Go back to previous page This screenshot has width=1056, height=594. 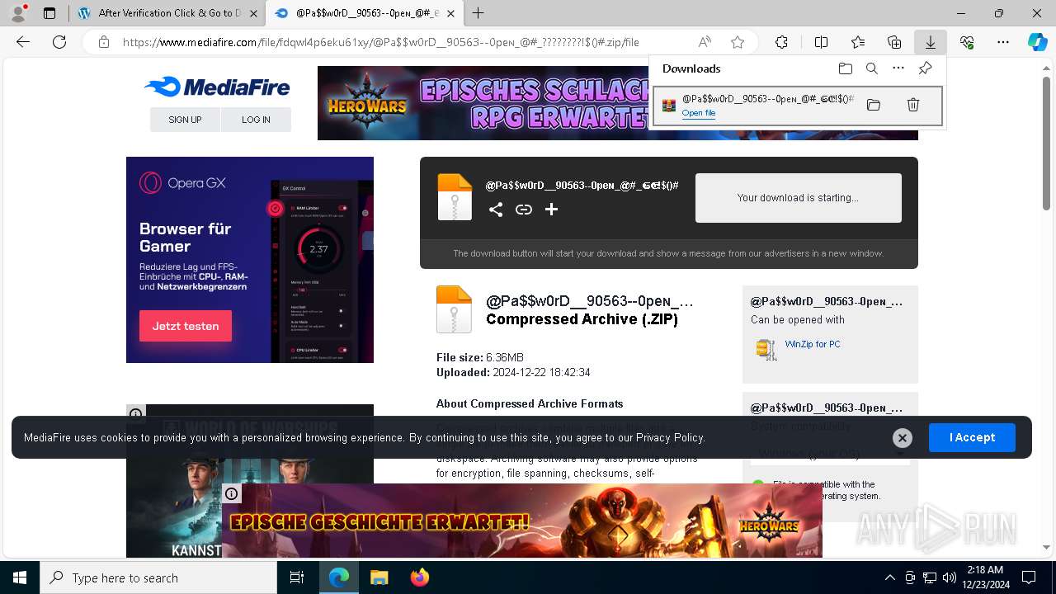tap(23, 42)
